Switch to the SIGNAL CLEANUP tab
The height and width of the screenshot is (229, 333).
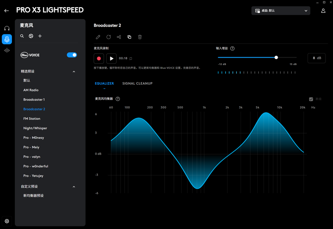click(x=137, y=83)
